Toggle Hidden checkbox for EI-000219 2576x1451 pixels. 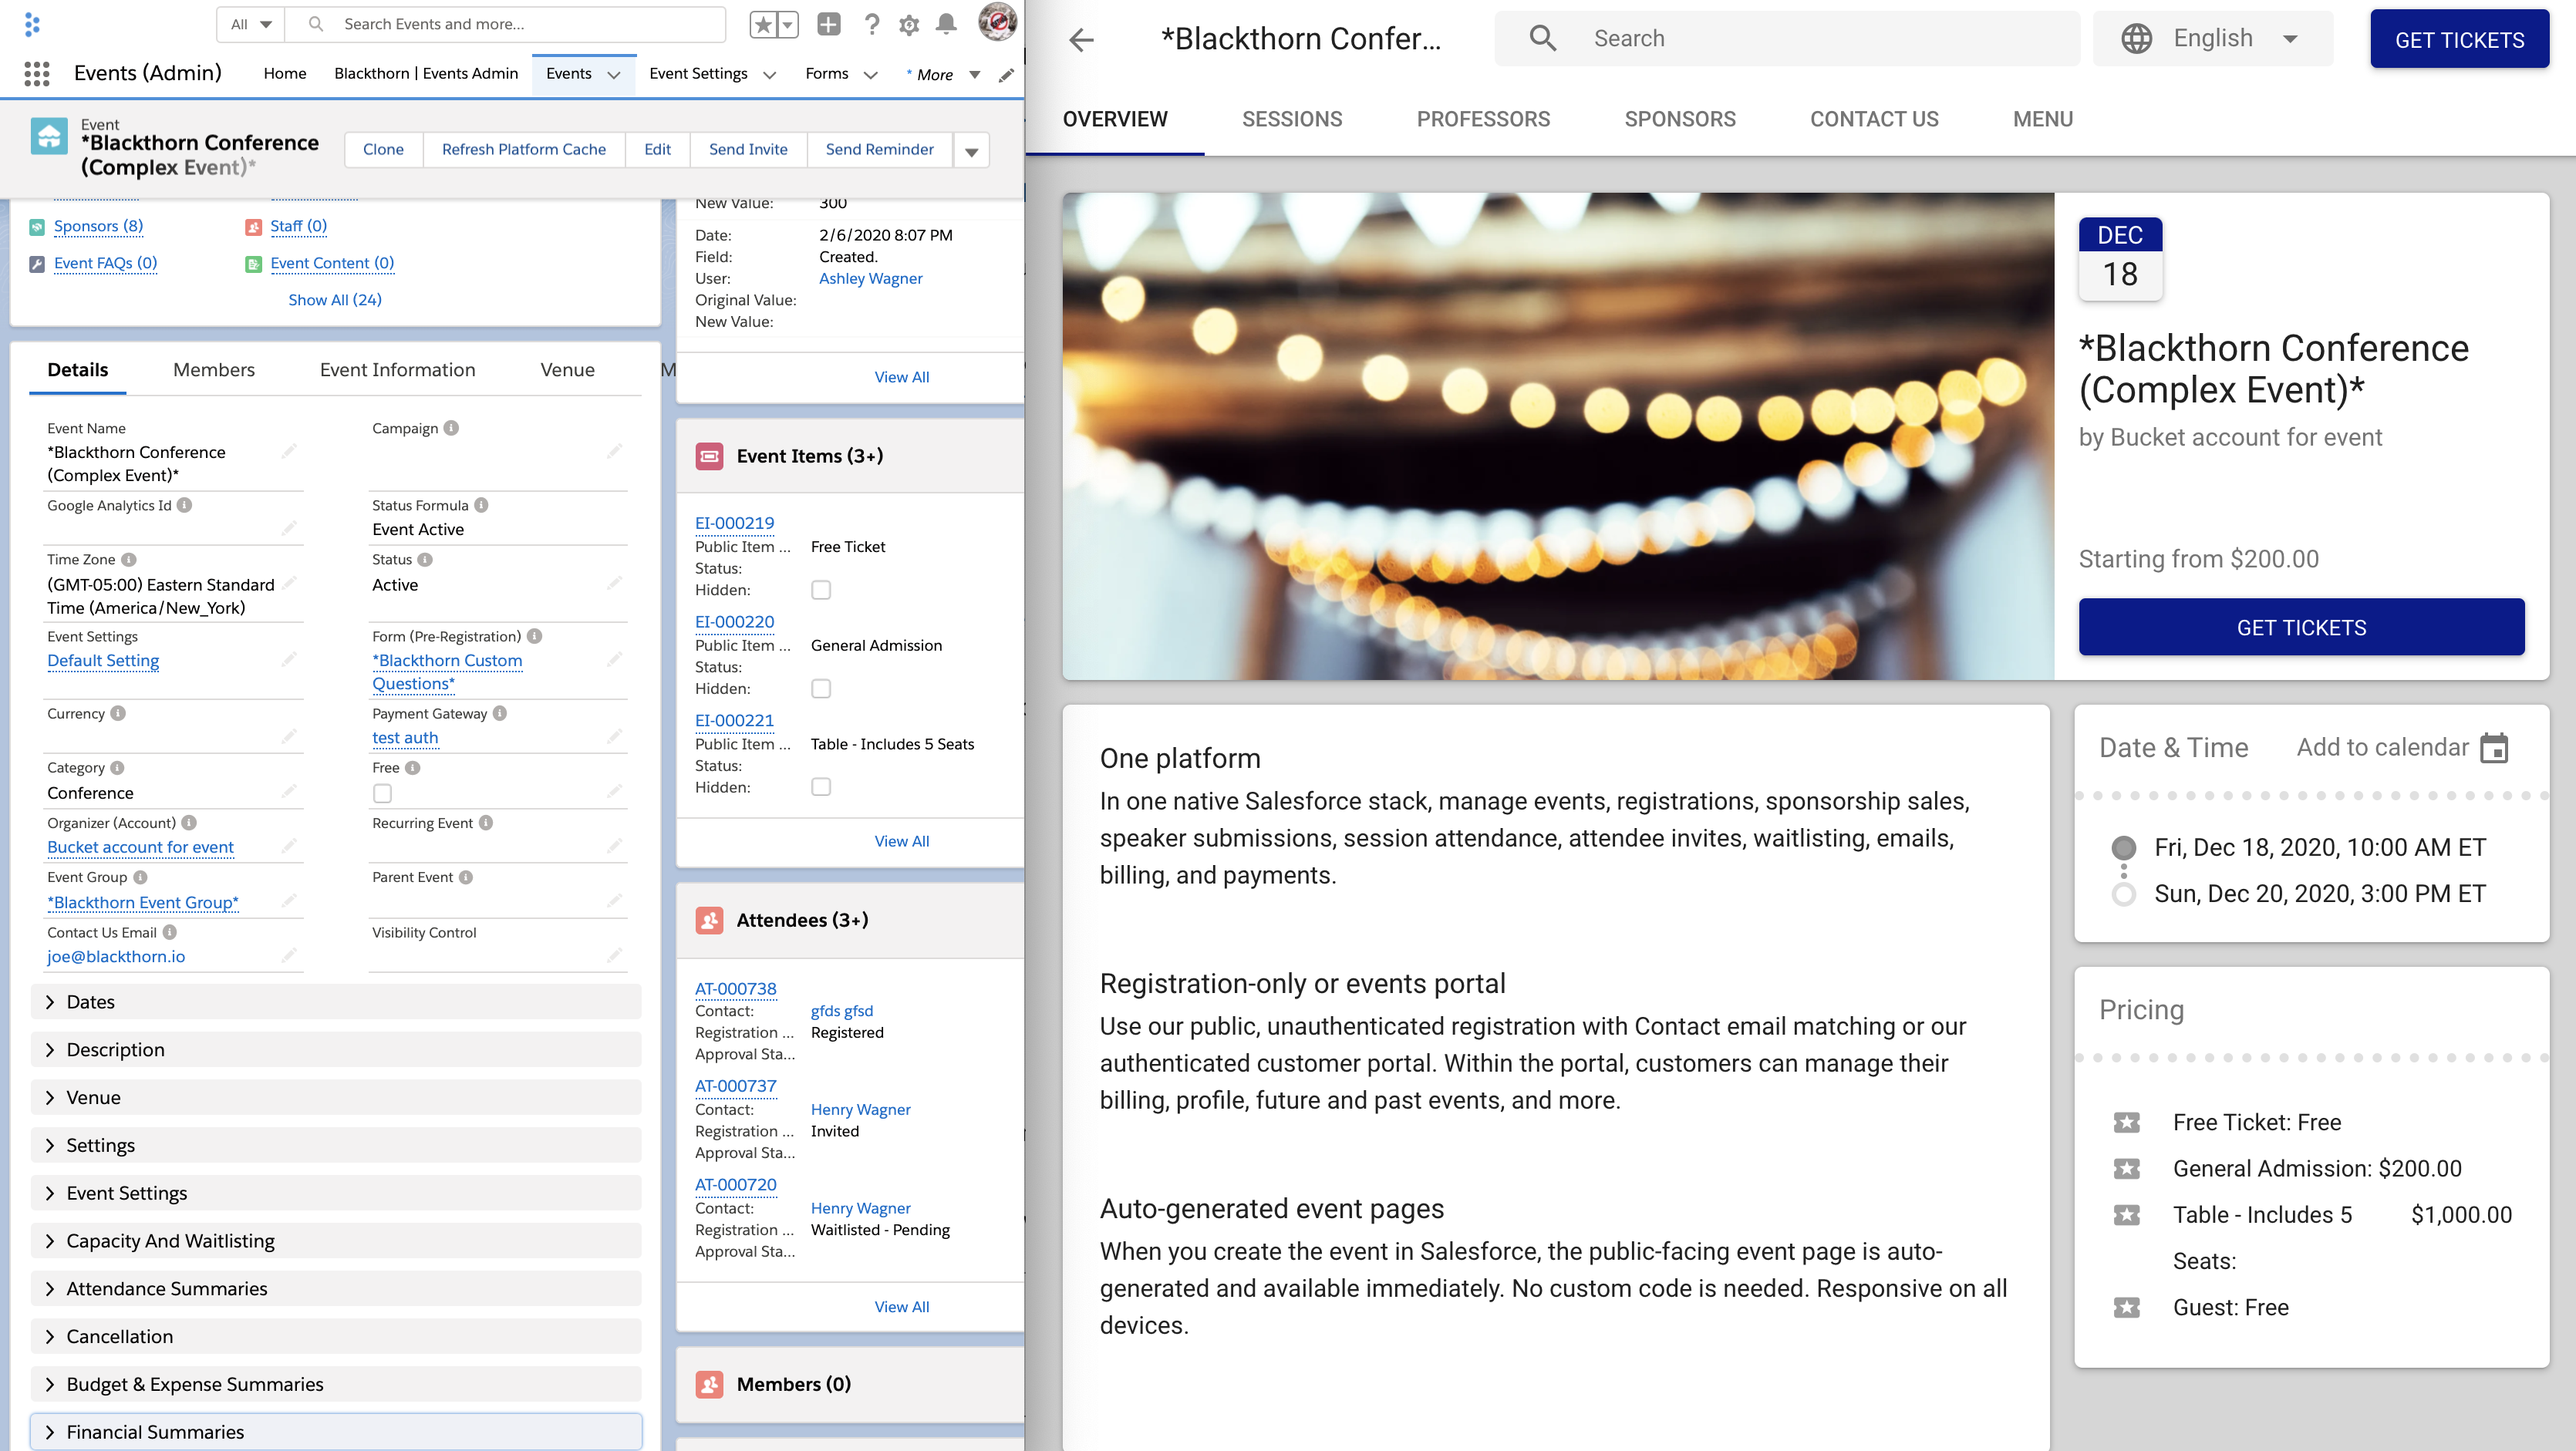821,591
